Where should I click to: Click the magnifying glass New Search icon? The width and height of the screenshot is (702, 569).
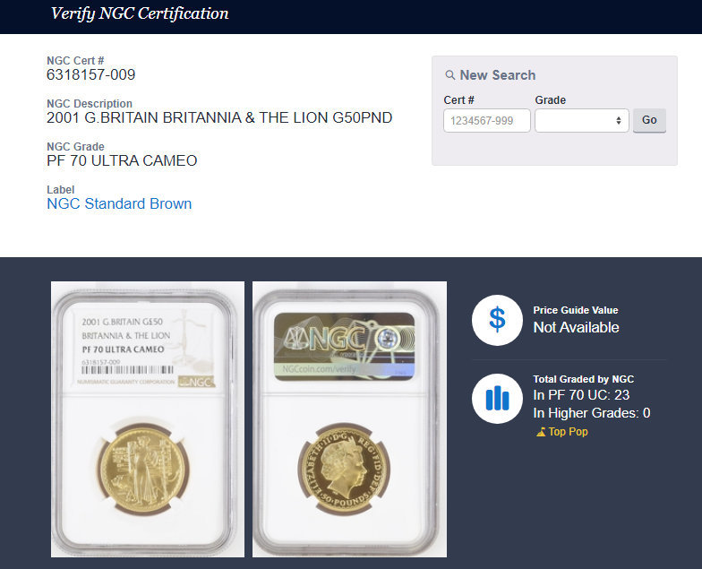[x=449, y=75]
